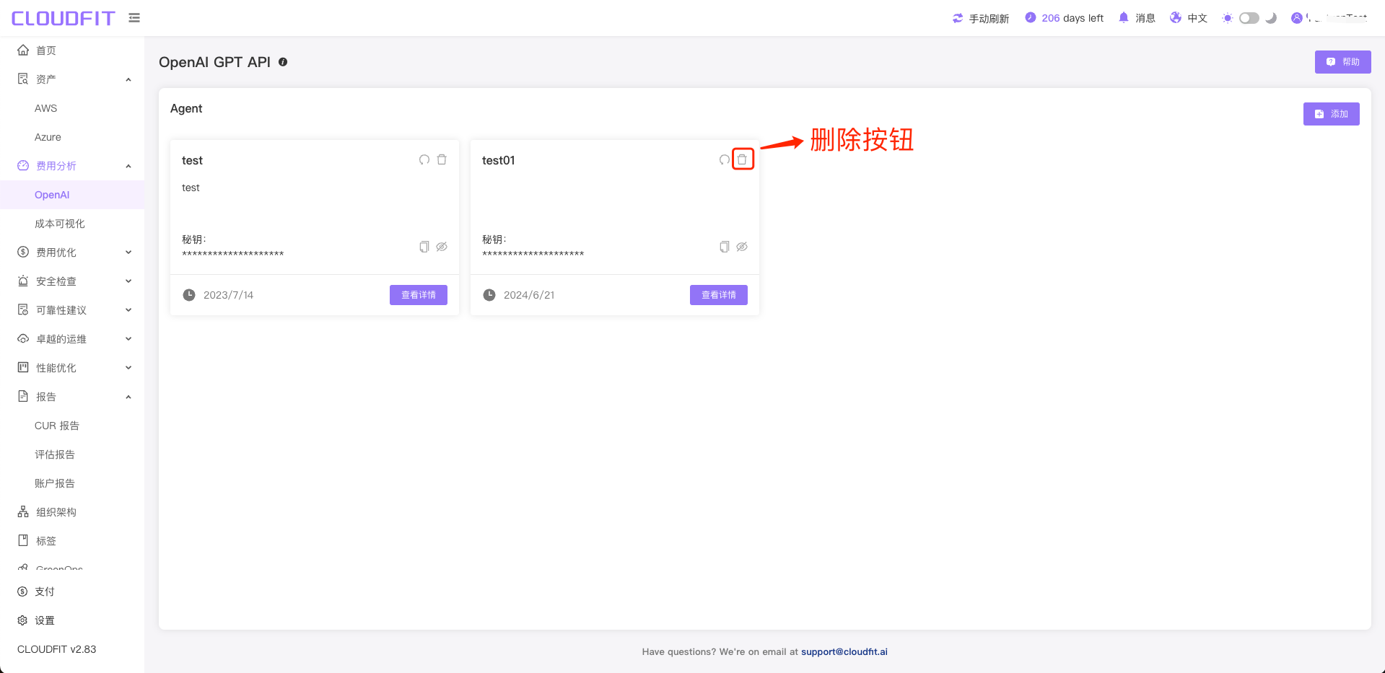The width and height of the screenshot is (1385, 673).
Task: Click clock icon beside 2024/6/21
Action: (489, 295)
